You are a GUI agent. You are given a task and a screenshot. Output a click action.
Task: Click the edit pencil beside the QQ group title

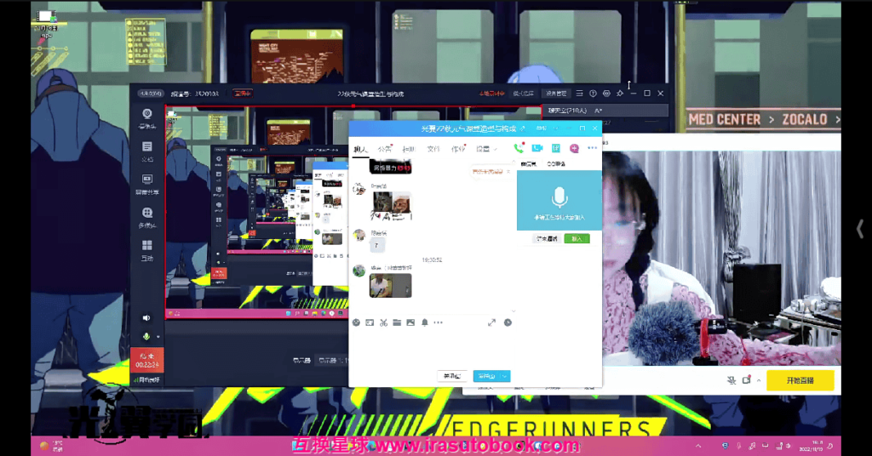[523, 128]
